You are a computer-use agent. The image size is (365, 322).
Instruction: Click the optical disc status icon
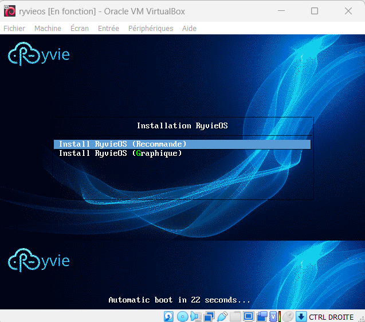(182, 317)
